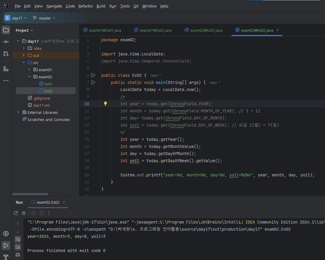Open the master branch dropdown
This screenshot has width=325, height=260.
click(44, 18)
